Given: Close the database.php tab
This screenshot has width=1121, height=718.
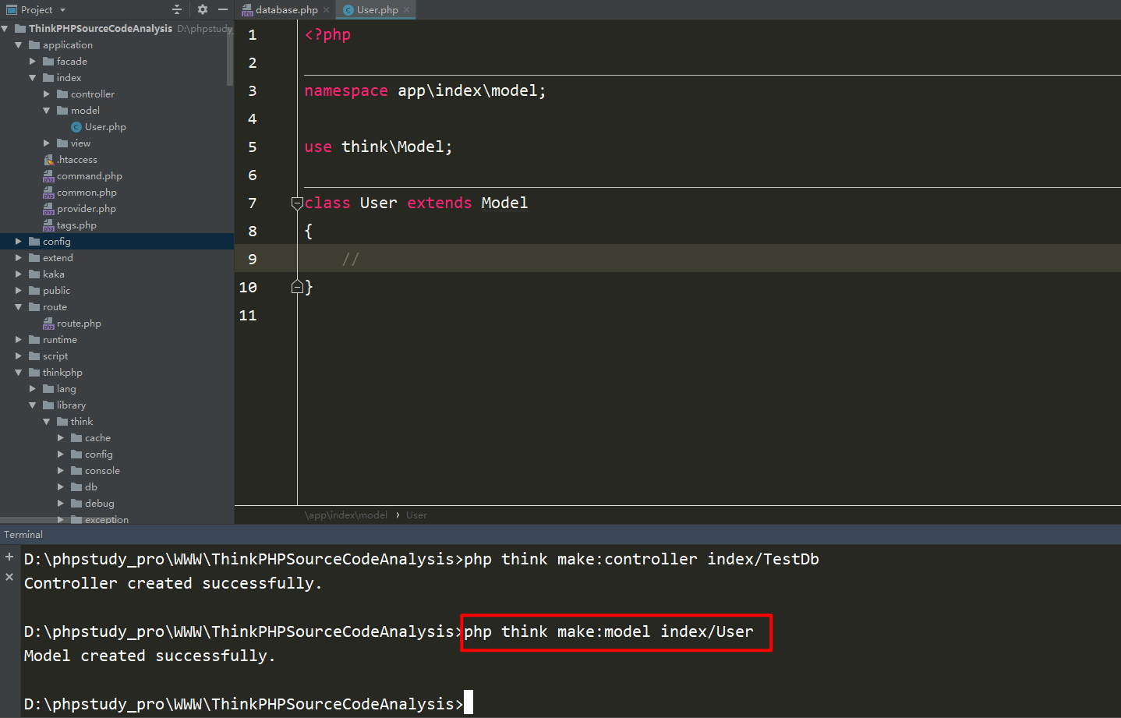Looking at the screenshot, I should (x=327, y=10).
